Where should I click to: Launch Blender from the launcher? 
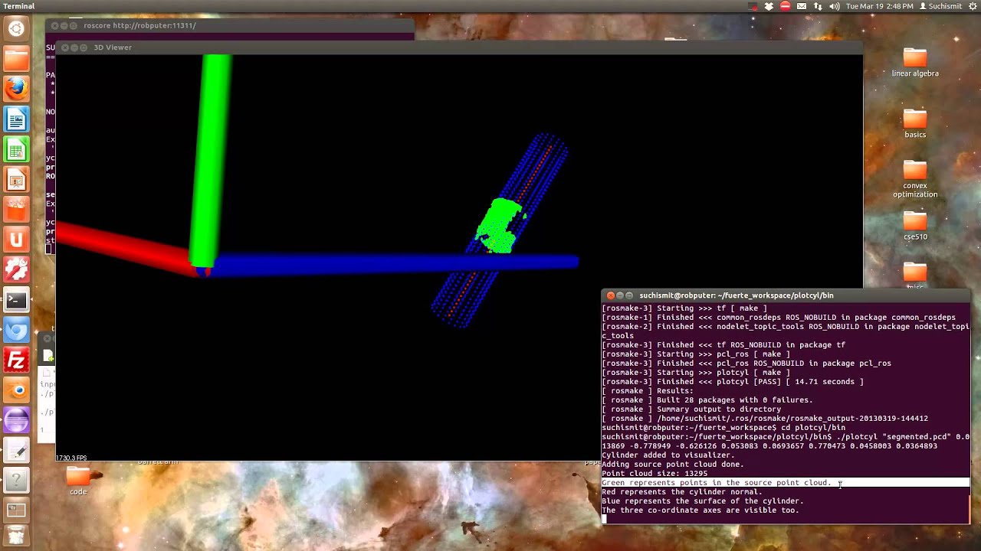tap(16, 390)
